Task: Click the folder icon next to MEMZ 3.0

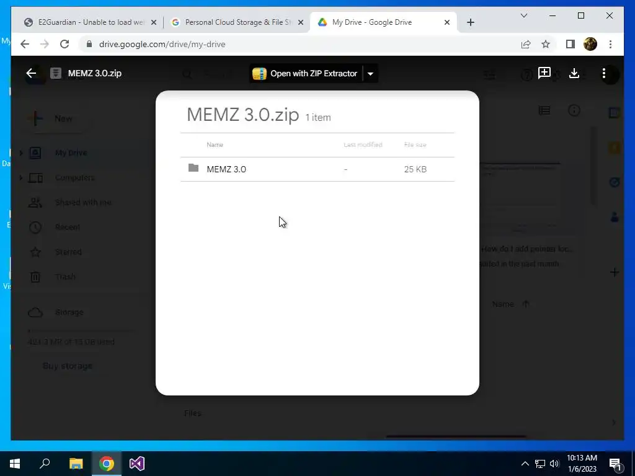Action: click(x=193, y=167)
